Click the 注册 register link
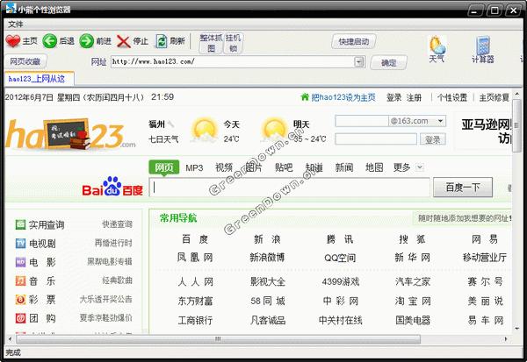 [414, 97]
